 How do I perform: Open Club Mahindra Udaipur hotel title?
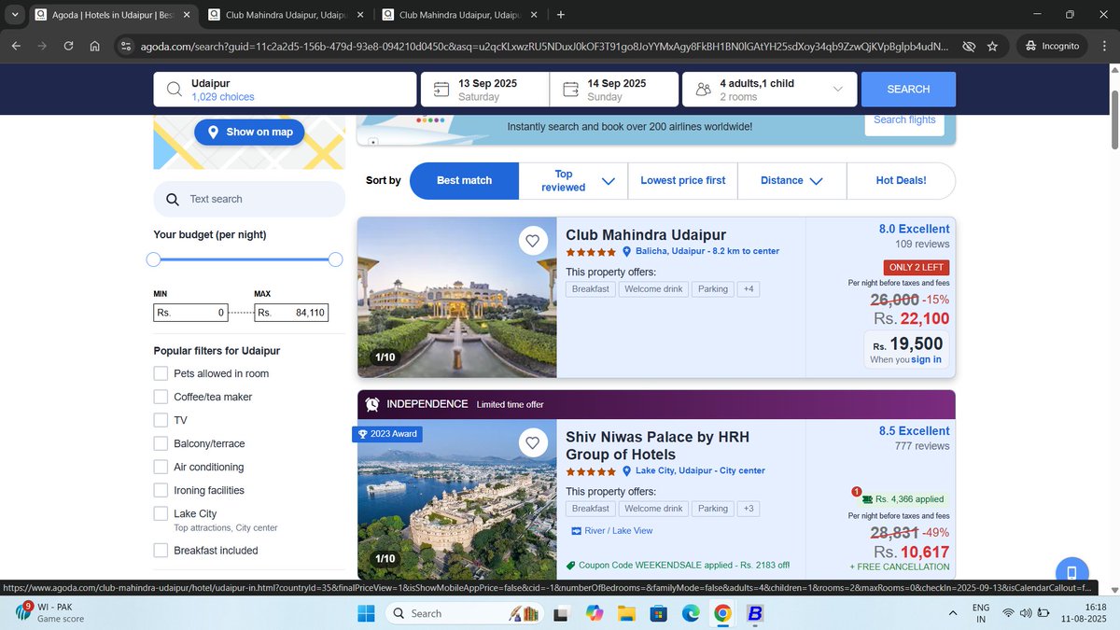(646, 235)
